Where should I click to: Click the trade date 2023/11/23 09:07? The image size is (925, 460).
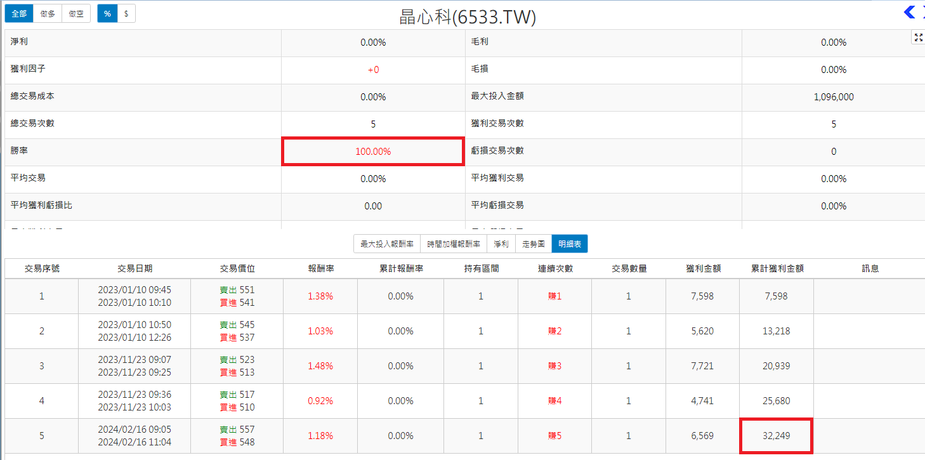click(x=134, y=359)
